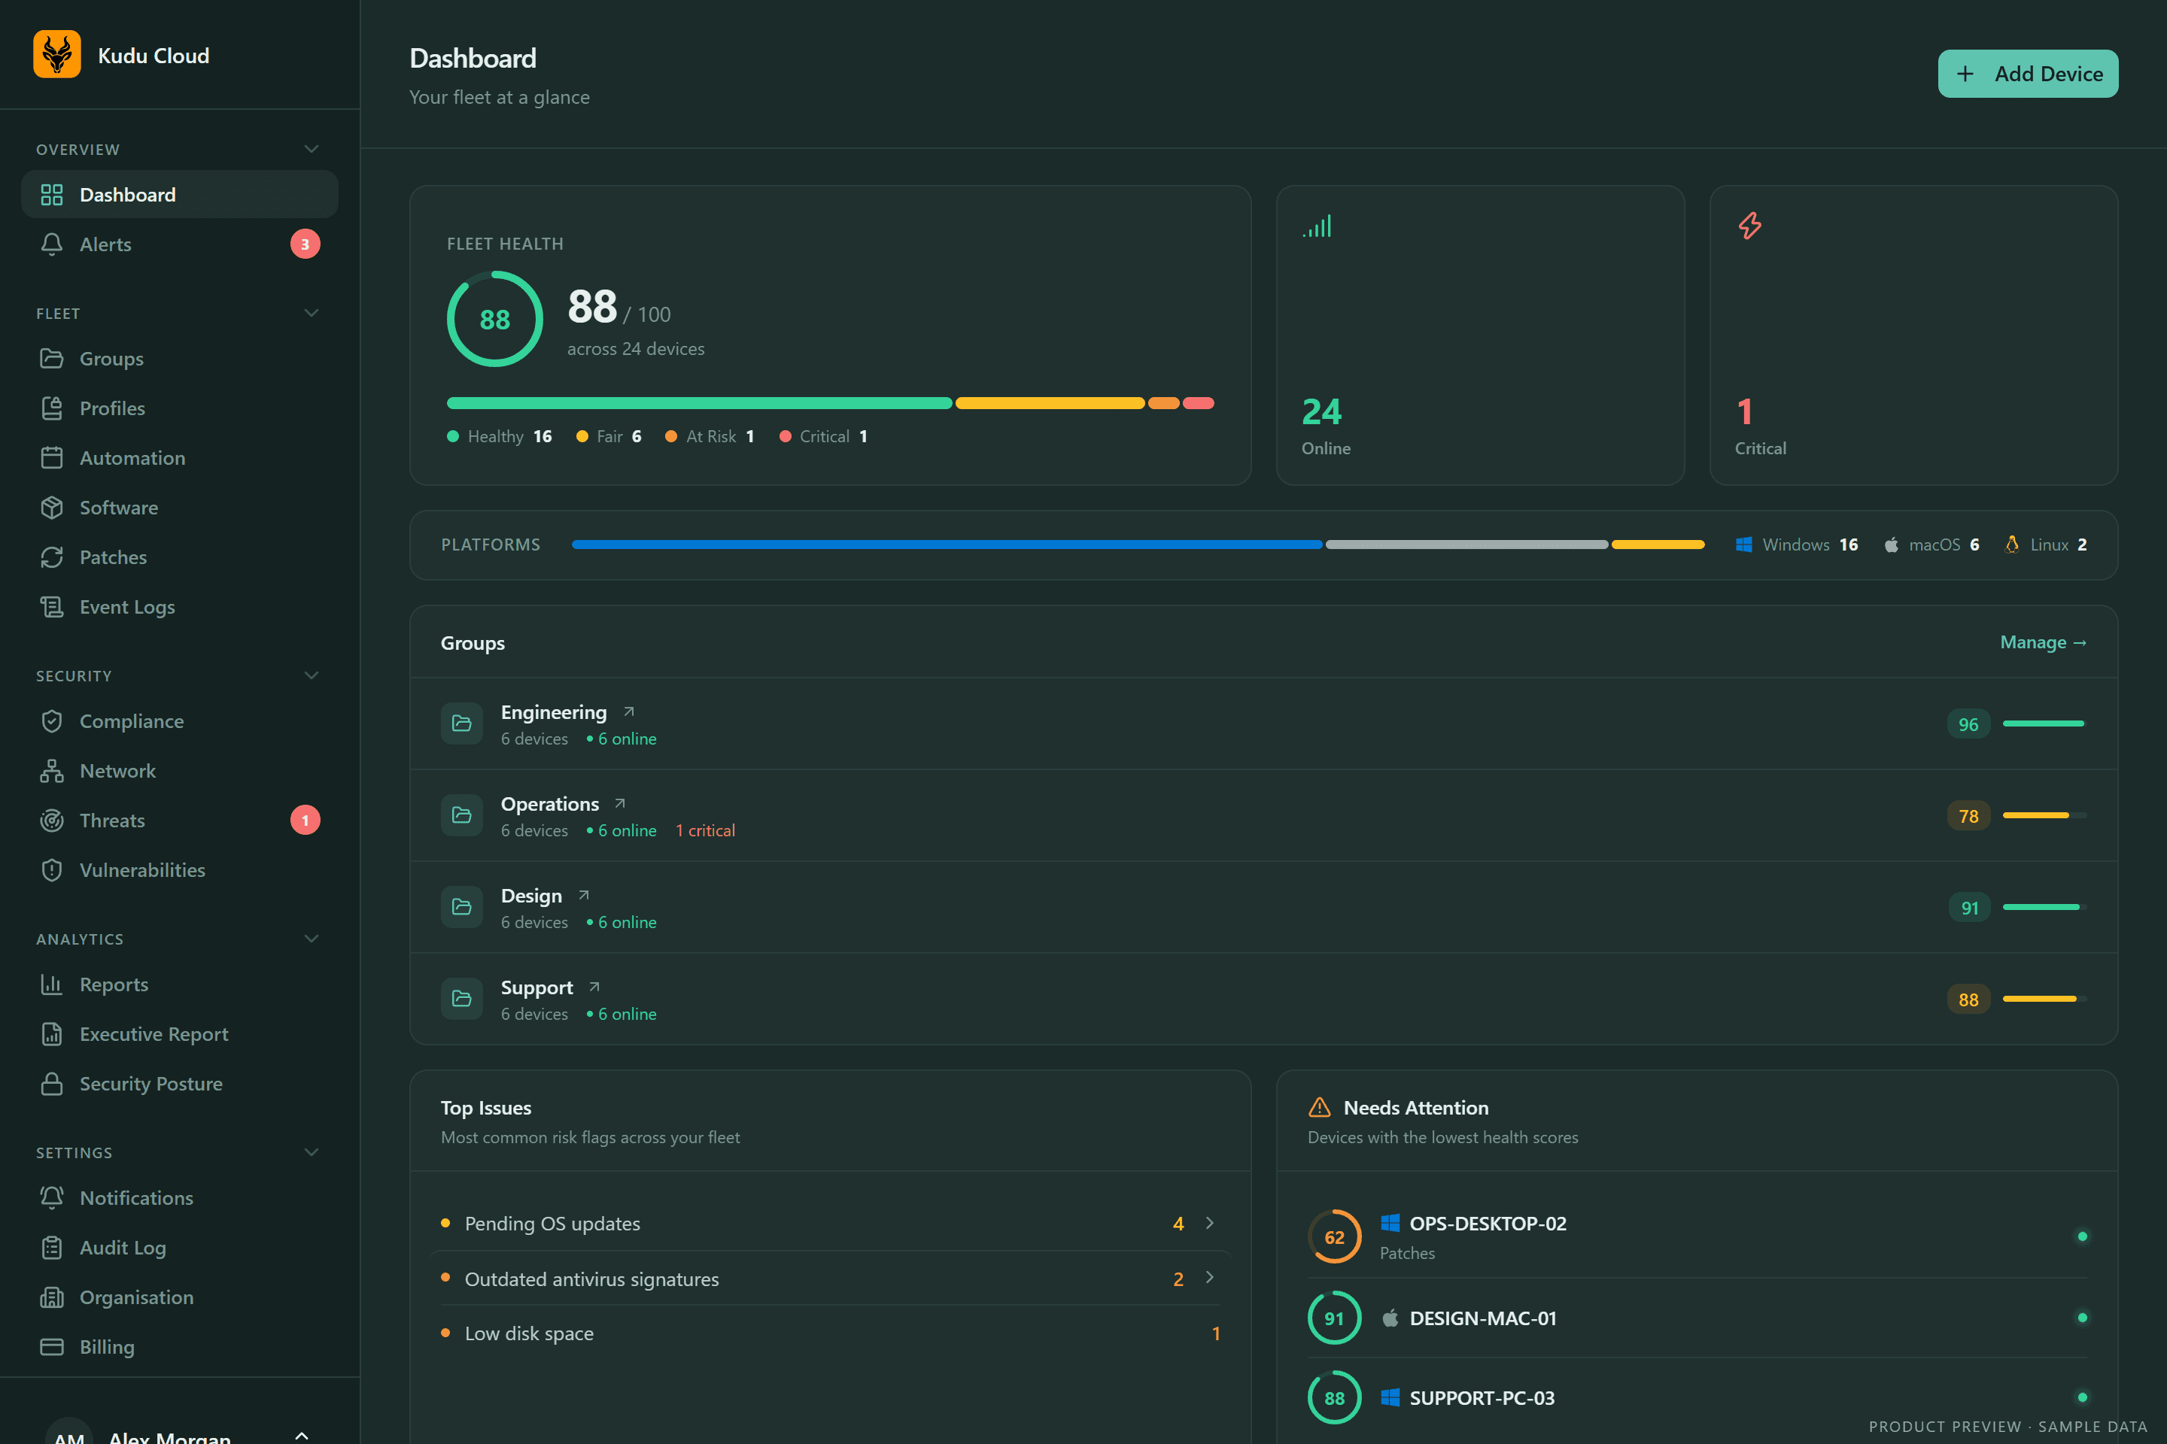Open OPS-DESKTOP-02 device row
2167x1444 pixels.
[1697, 1236]
